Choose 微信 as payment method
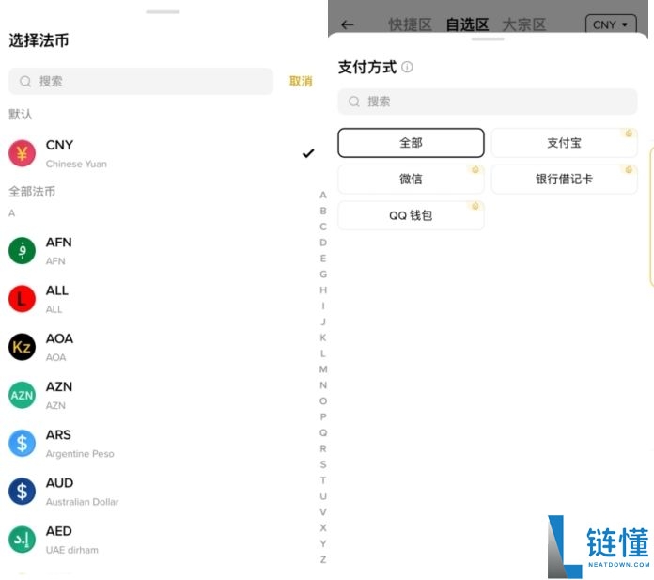 pyautogui.click(x=411, y=179)
